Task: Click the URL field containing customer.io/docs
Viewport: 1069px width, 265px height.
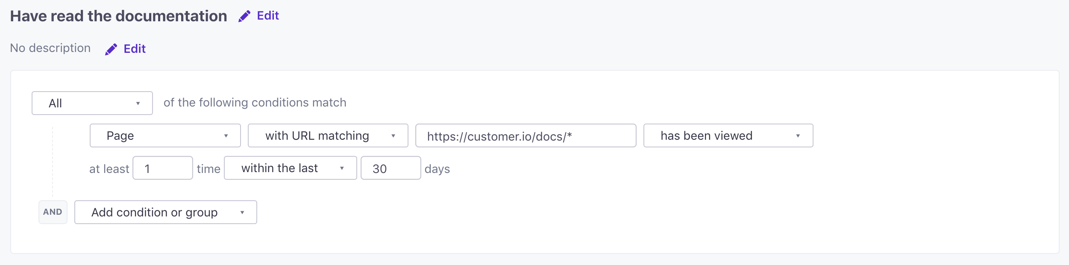Action: [526, 135]
